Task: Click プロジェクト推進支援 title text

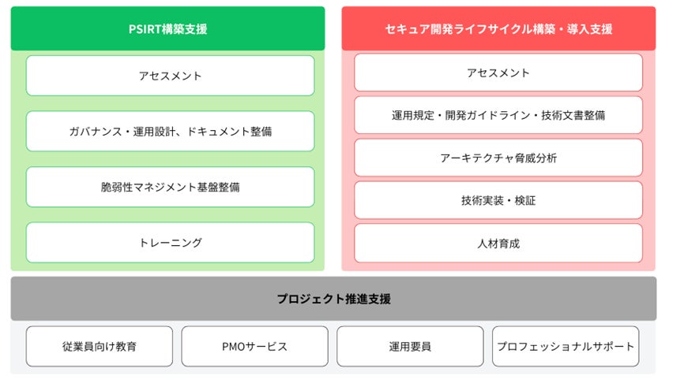Action: click(333, 299)
